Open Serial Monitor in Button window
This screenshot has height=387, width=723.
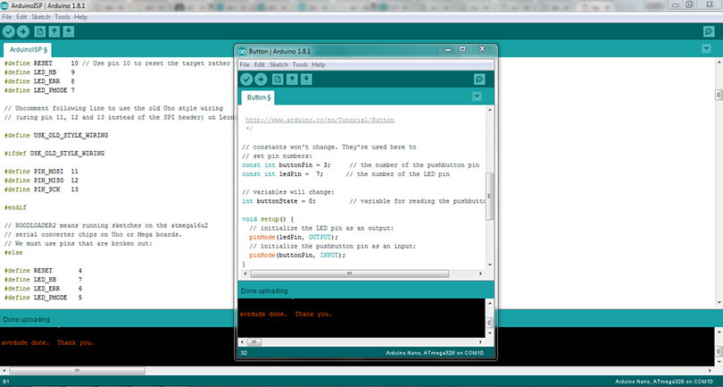pos(479,80)
